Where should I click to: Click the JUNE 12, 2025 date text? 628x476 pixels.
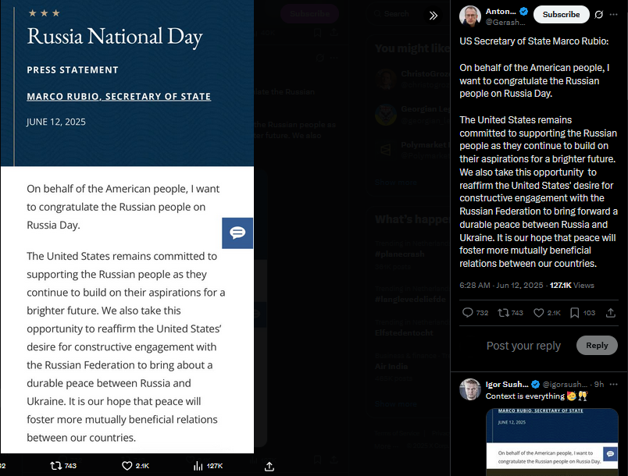click(x=56, y=122)
